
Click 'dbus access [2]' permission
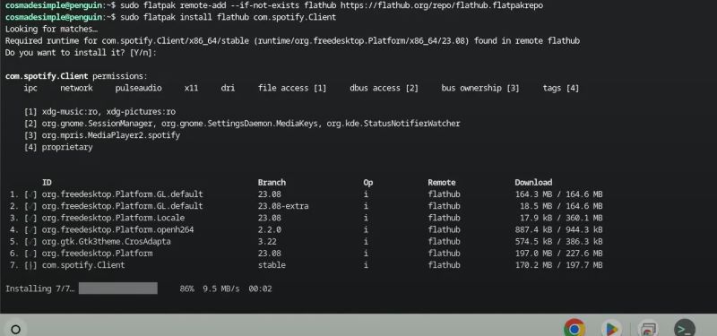[x=384, y=88]
